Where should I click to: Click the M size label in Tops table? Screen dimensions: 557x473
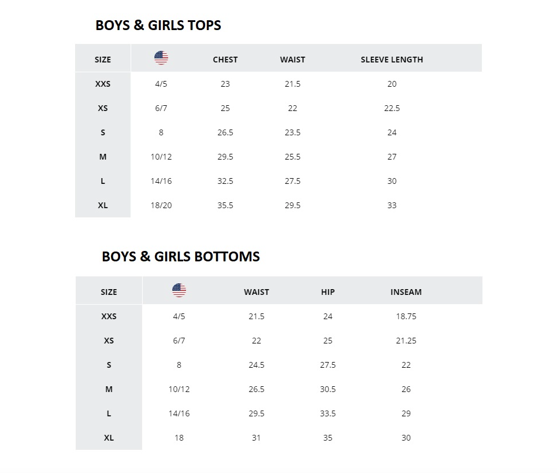click(x=103, y=157)
